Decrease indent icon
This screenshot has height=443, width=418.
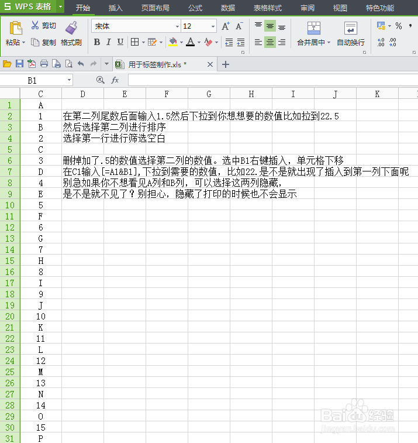229,42
